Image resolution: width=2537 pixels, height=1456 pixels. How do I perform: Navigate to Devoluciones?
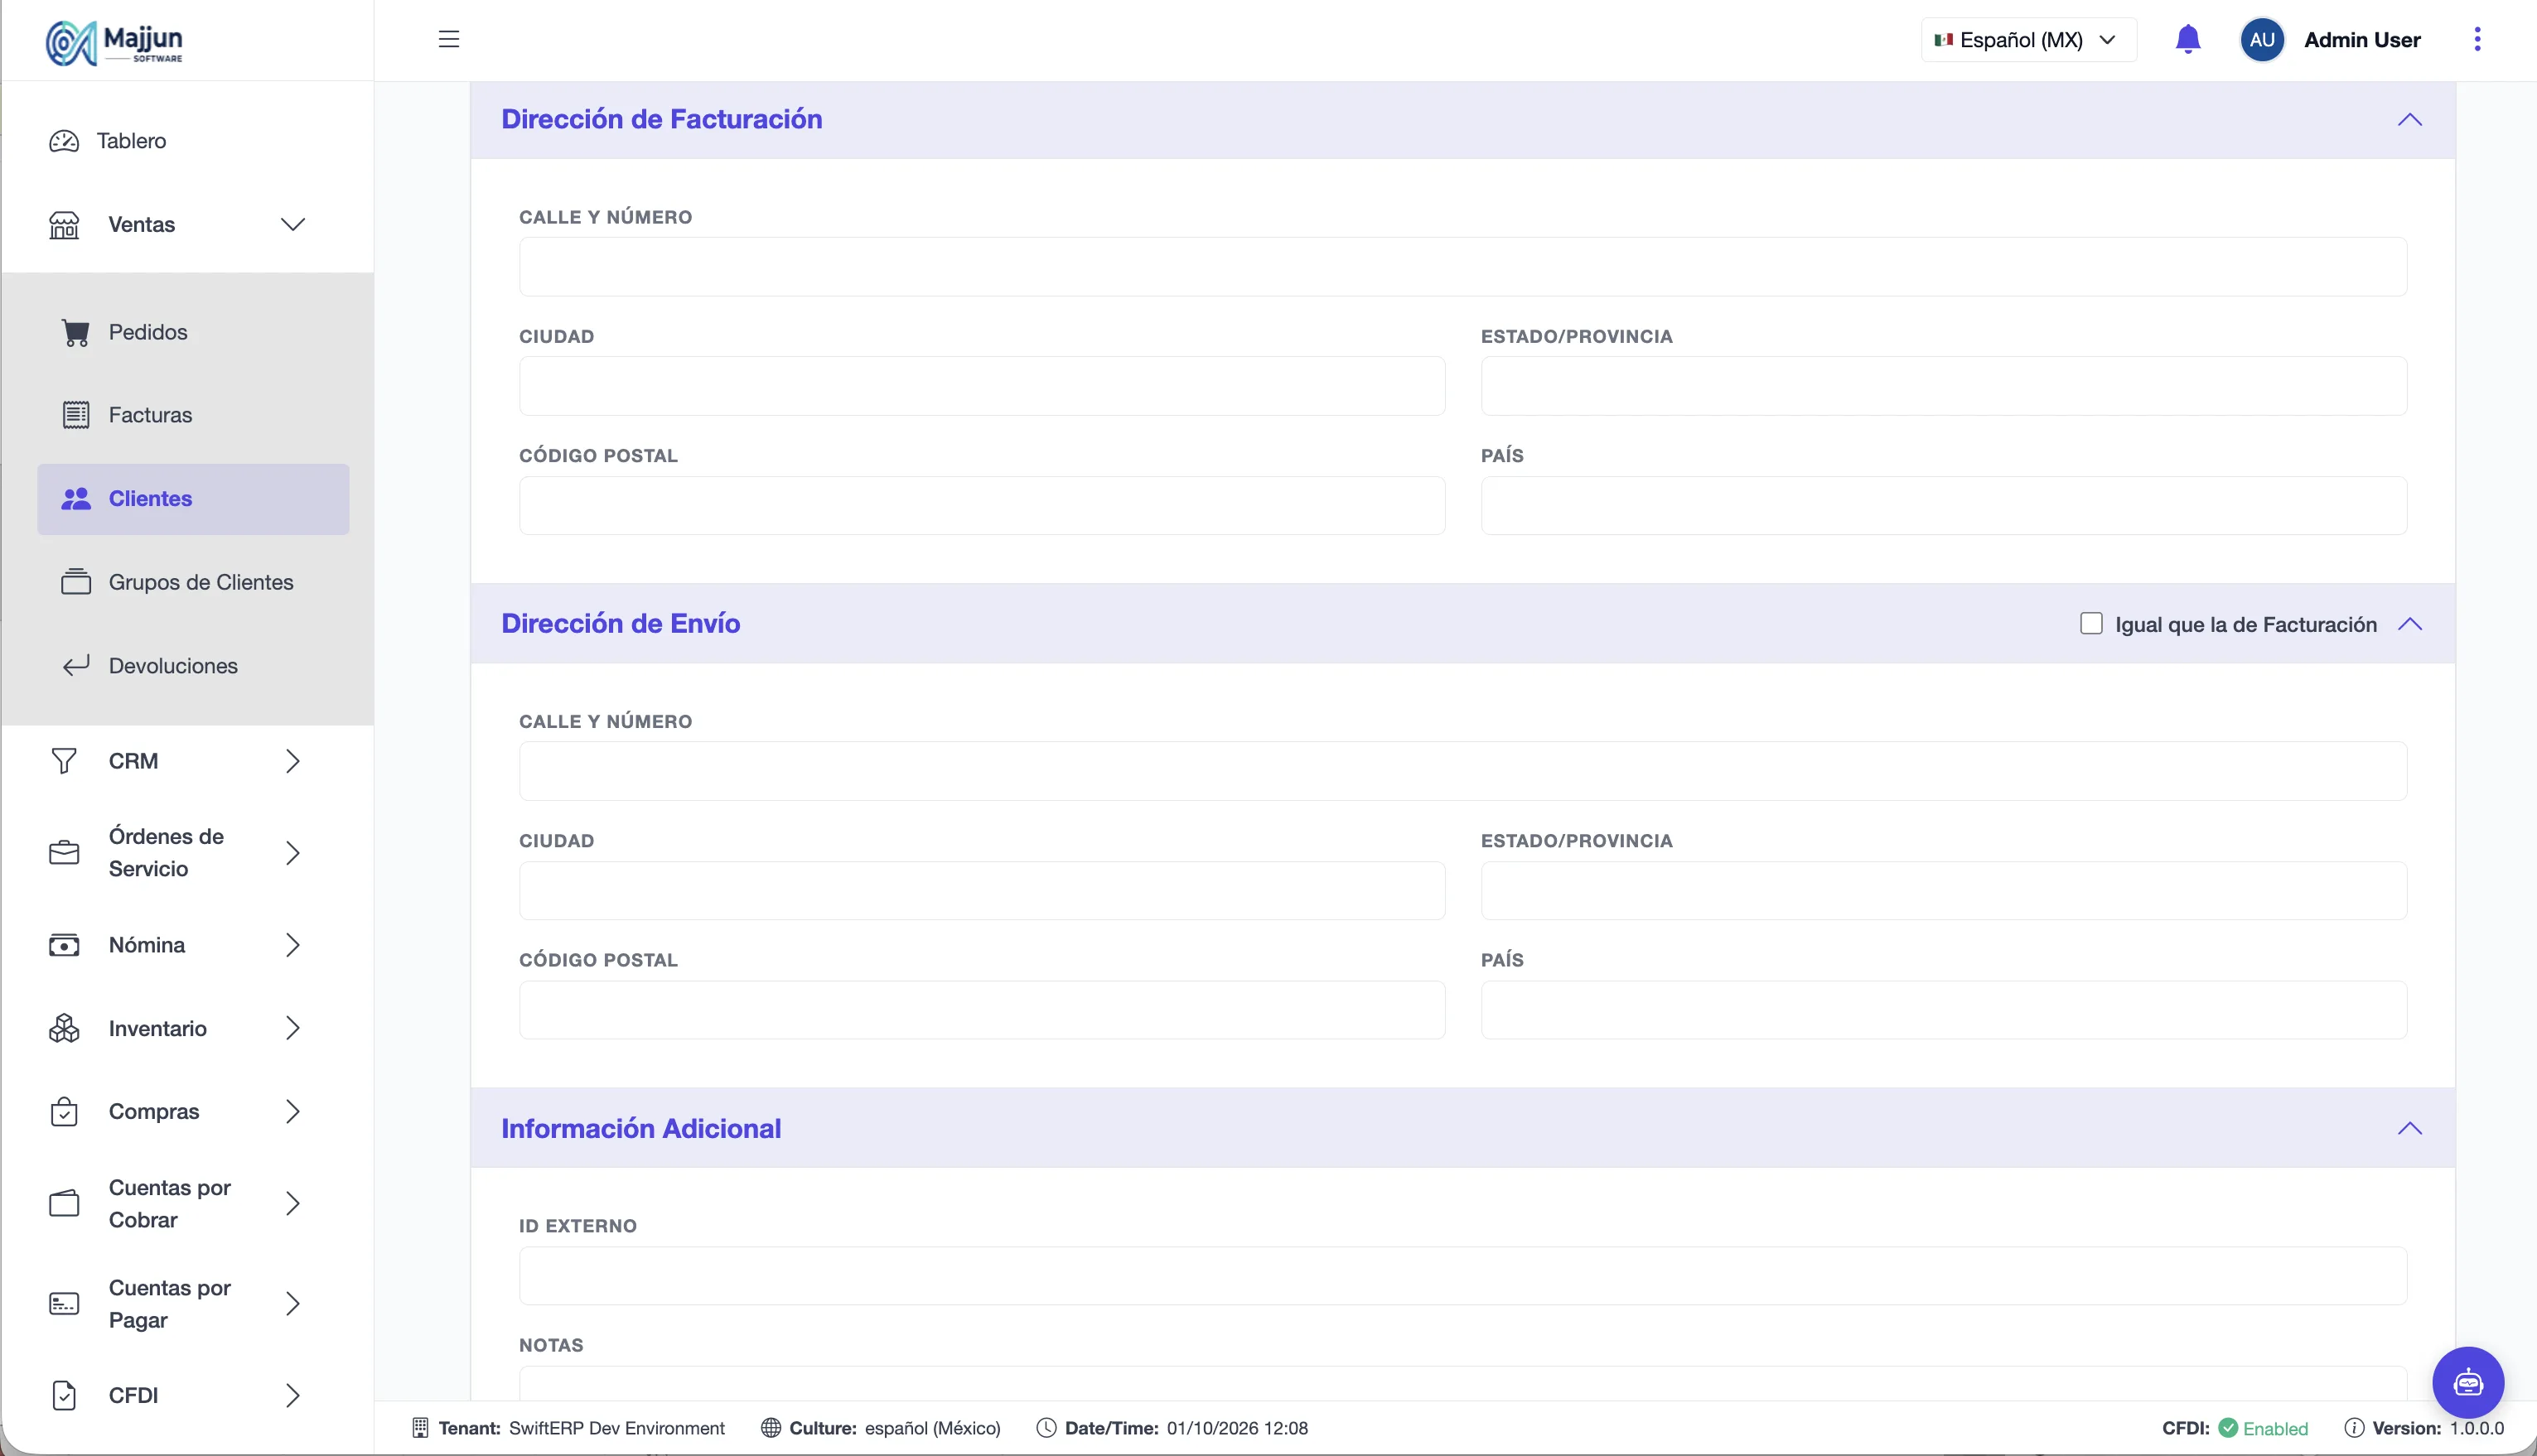(173, 666)
